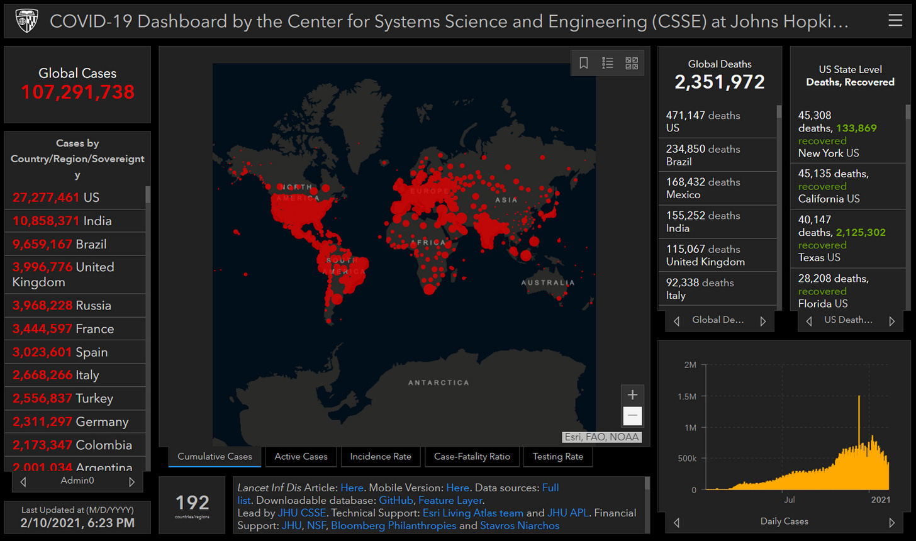Open the GitHub database link

pyautogui.click(x=396, y=500)
